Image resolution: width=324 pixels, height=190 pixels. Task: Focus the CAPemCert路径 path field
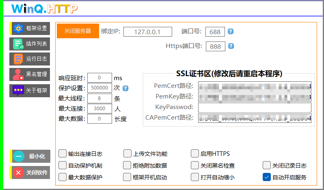(x=255, y=118)
